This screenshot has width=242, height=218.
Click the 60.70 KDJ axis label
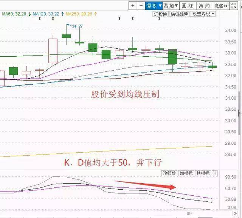(231, 189)
